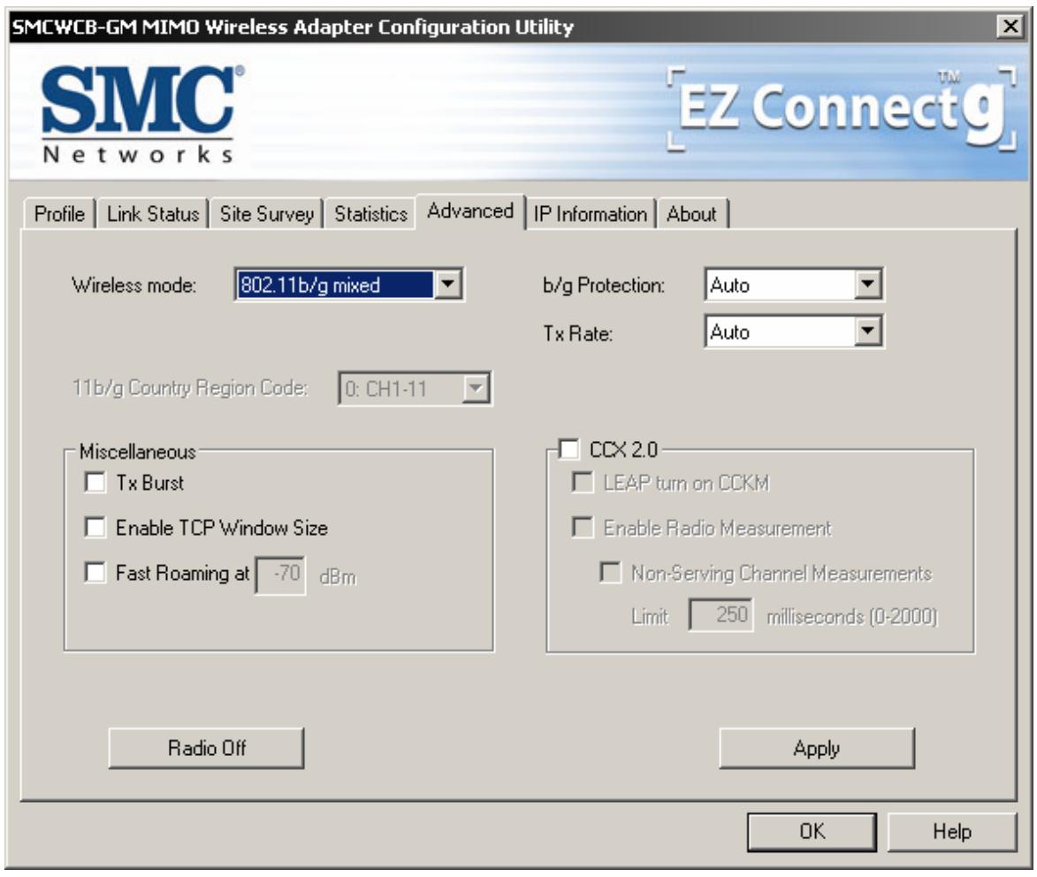
Task: Close the configuration utility window
Action: coord(1010,27)
